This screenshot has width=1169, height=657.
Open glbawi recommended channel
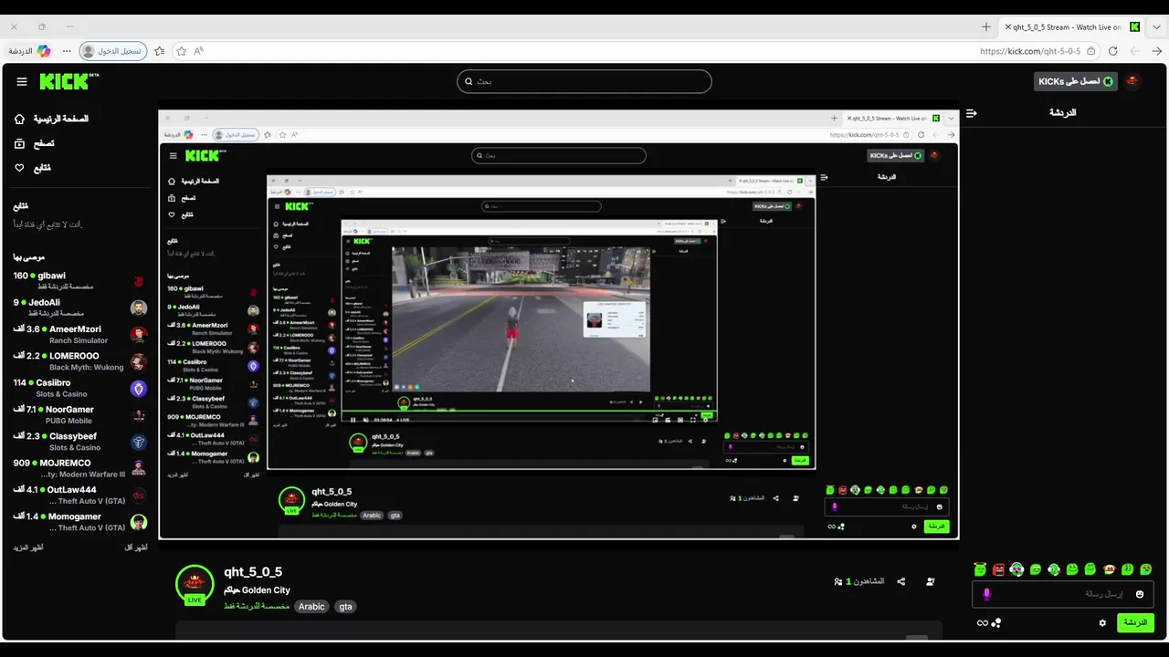(79, 280)
